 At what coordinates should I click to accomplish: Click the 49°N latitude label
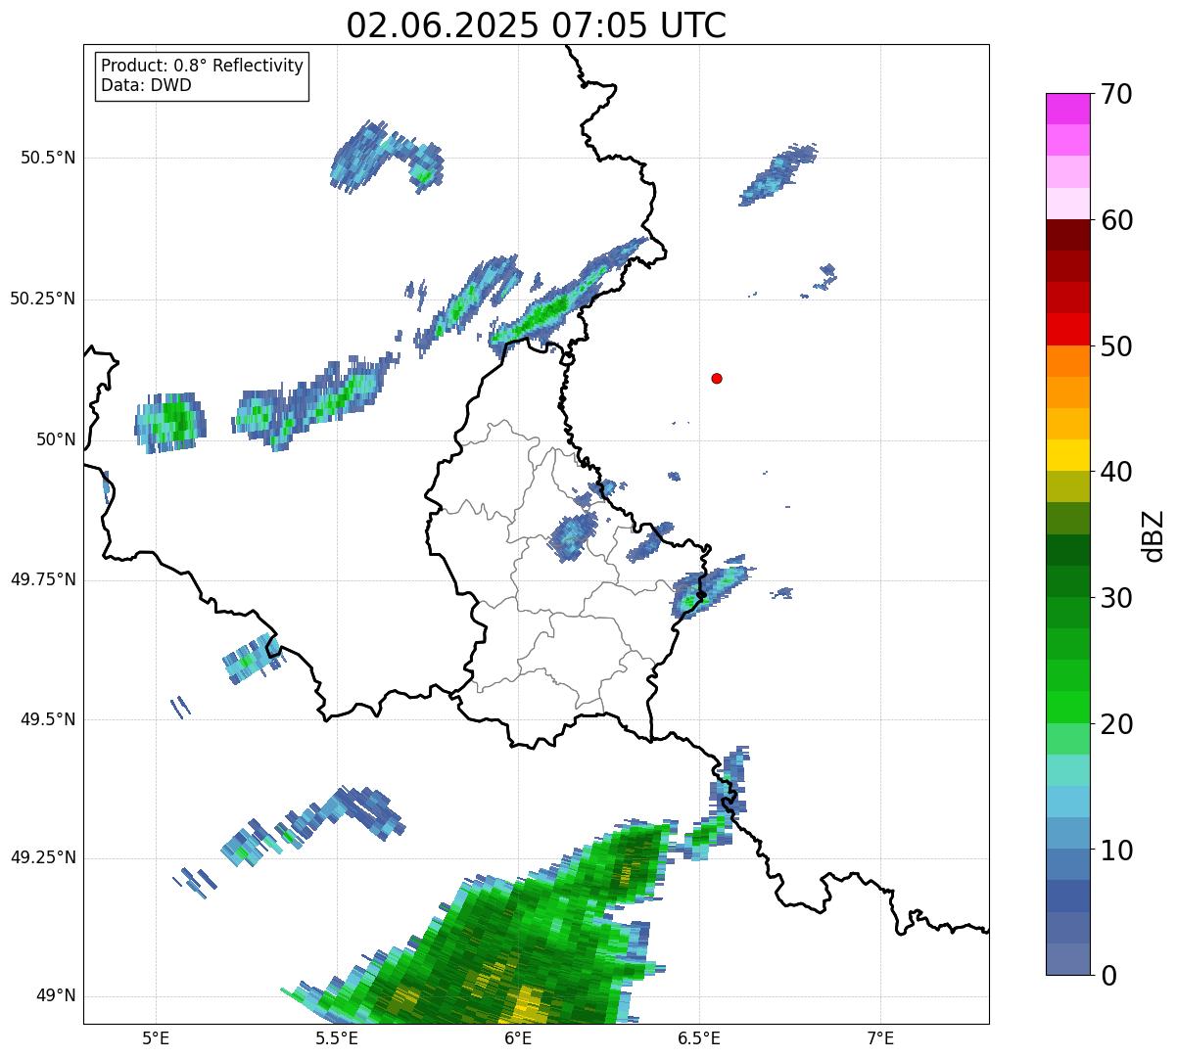pyautogui.click(x=54, y=996)
